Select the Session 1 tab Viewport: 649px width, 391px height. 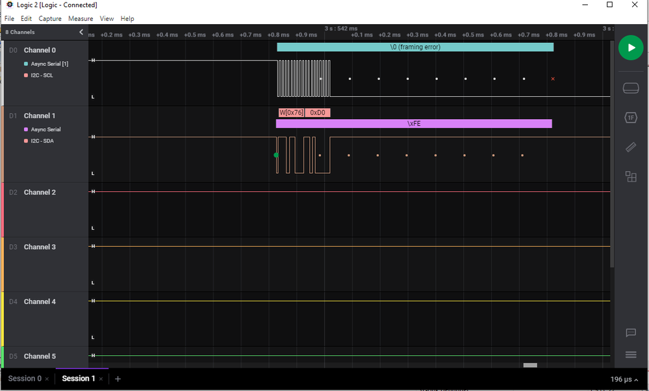(x=79, y=379)
